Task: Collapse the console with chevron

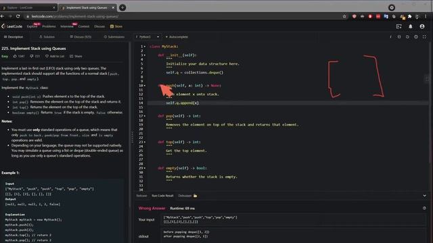Action: point(424,196)
